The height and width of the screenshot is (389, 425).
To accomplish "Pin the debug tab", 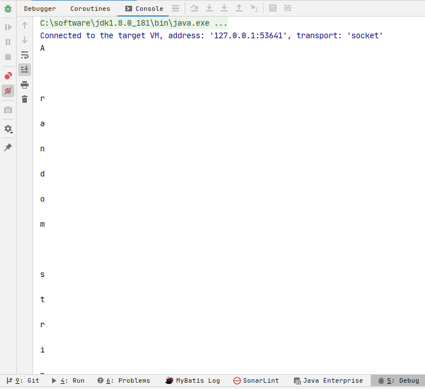I will pyautogui.click(x=8, y=147).
